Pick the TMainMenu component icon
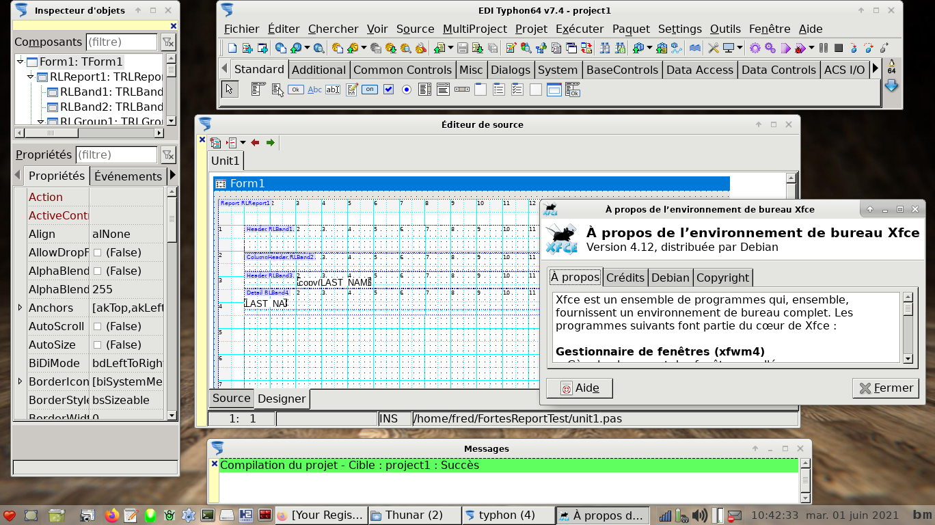Image resolution: width=935 pixels, height=525 pixels. 258,89
